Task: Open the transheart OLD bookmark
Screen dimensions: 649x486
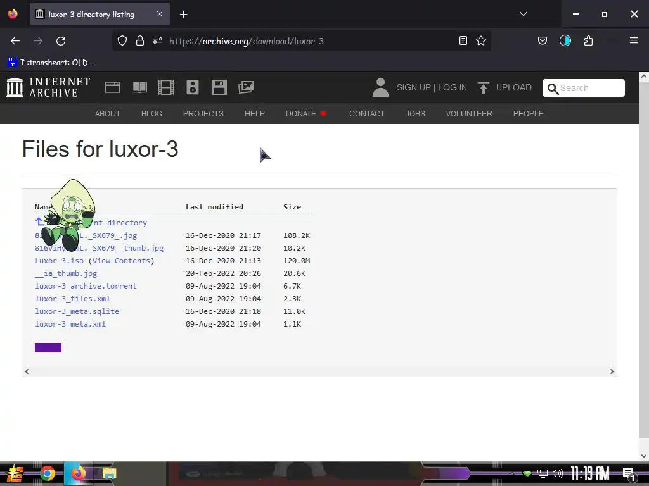Action: coord(51,63)
